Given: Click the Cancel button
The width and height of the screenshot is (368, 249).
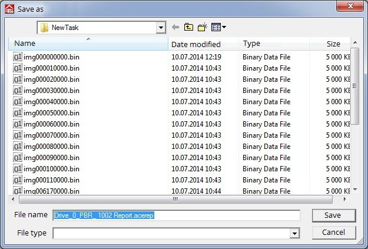Looking at the screenshot, I should click(x=333, y=233).
